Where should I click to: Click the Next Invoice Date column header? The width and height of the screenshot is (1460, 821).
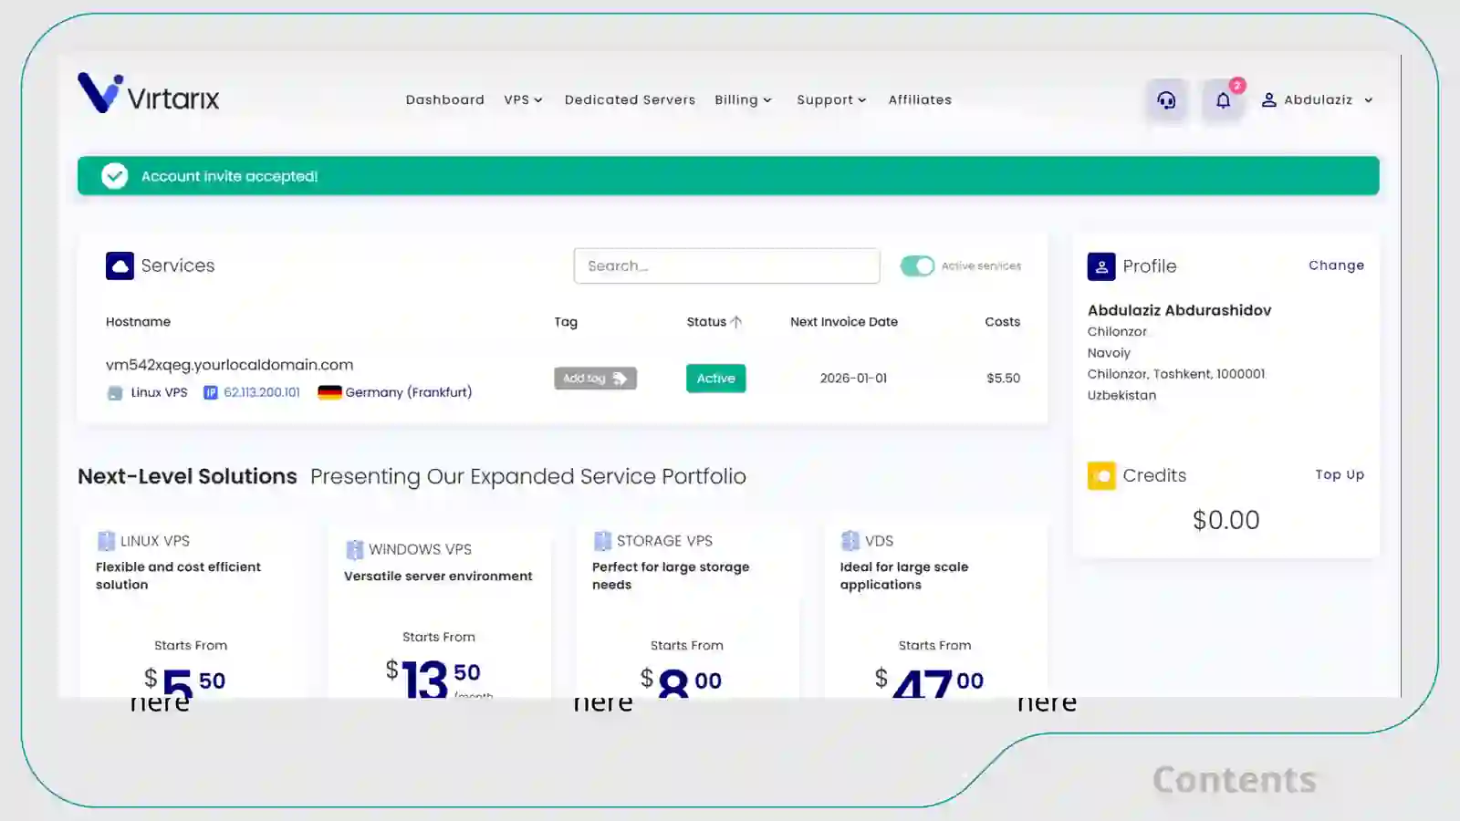[x=844, y=322]
